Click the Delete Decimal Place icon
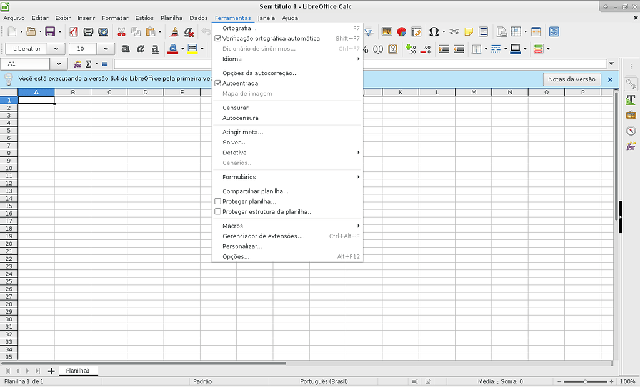640x387 pixels. [x=425, y=49]
